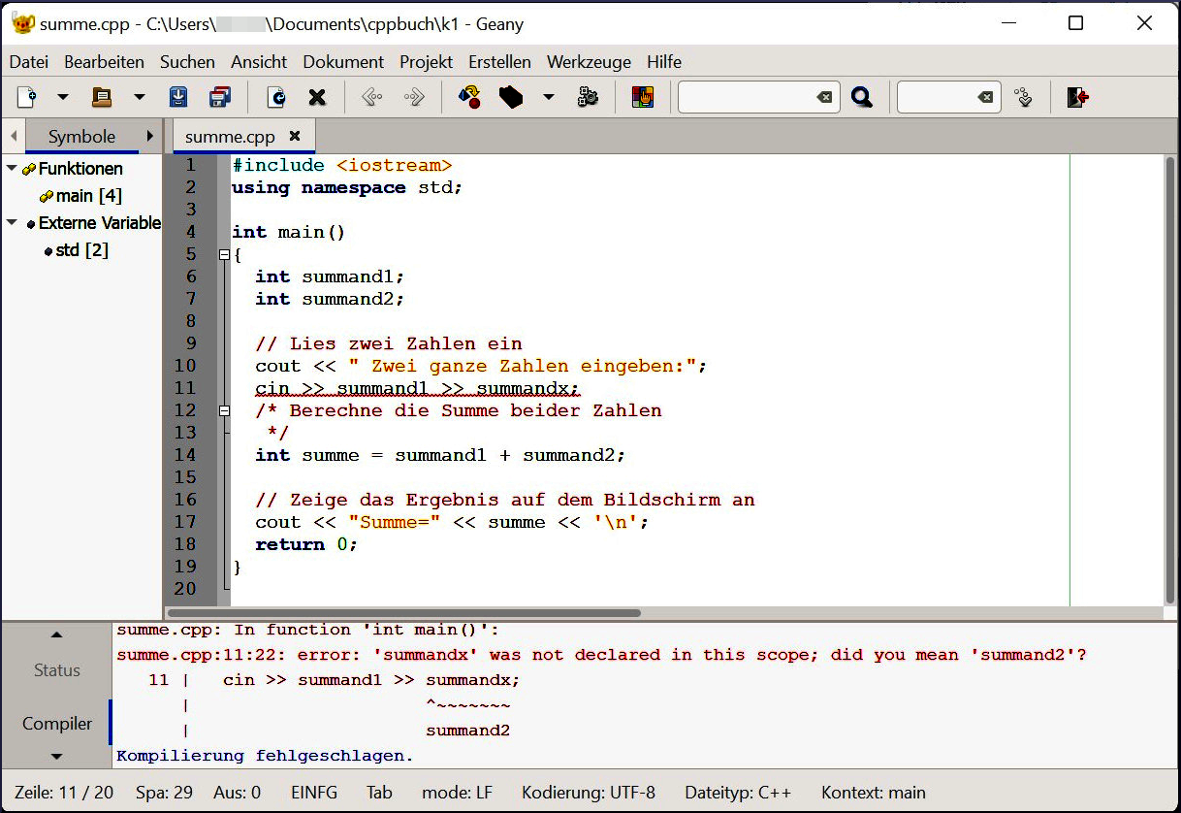Click the Run/execute gears icon
Screen dimensions: 1181x813
click(588, 97)
